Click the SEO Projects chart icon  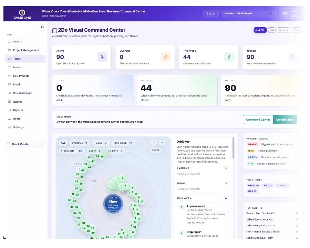coord(10,76)
